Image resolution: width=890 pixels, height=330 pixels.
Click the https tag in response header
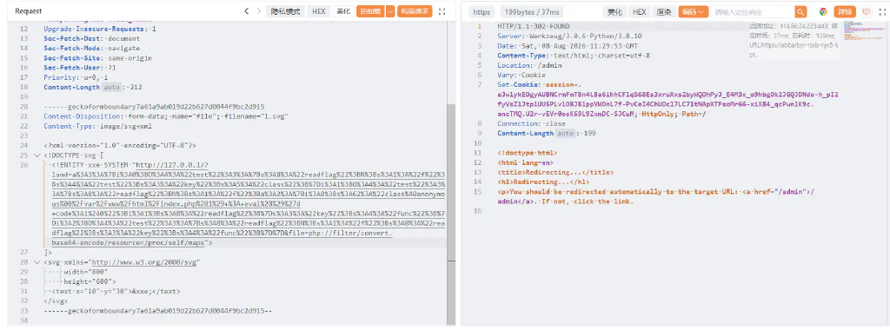[x=482, y=12]
